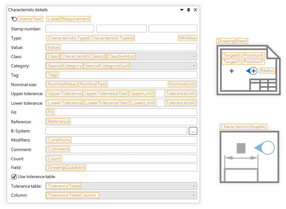The width and height of the screenshot is (286, 209).
Task: Click the leftmost Stamp number field
Action: pyautogui.click(x=70, y=29)
